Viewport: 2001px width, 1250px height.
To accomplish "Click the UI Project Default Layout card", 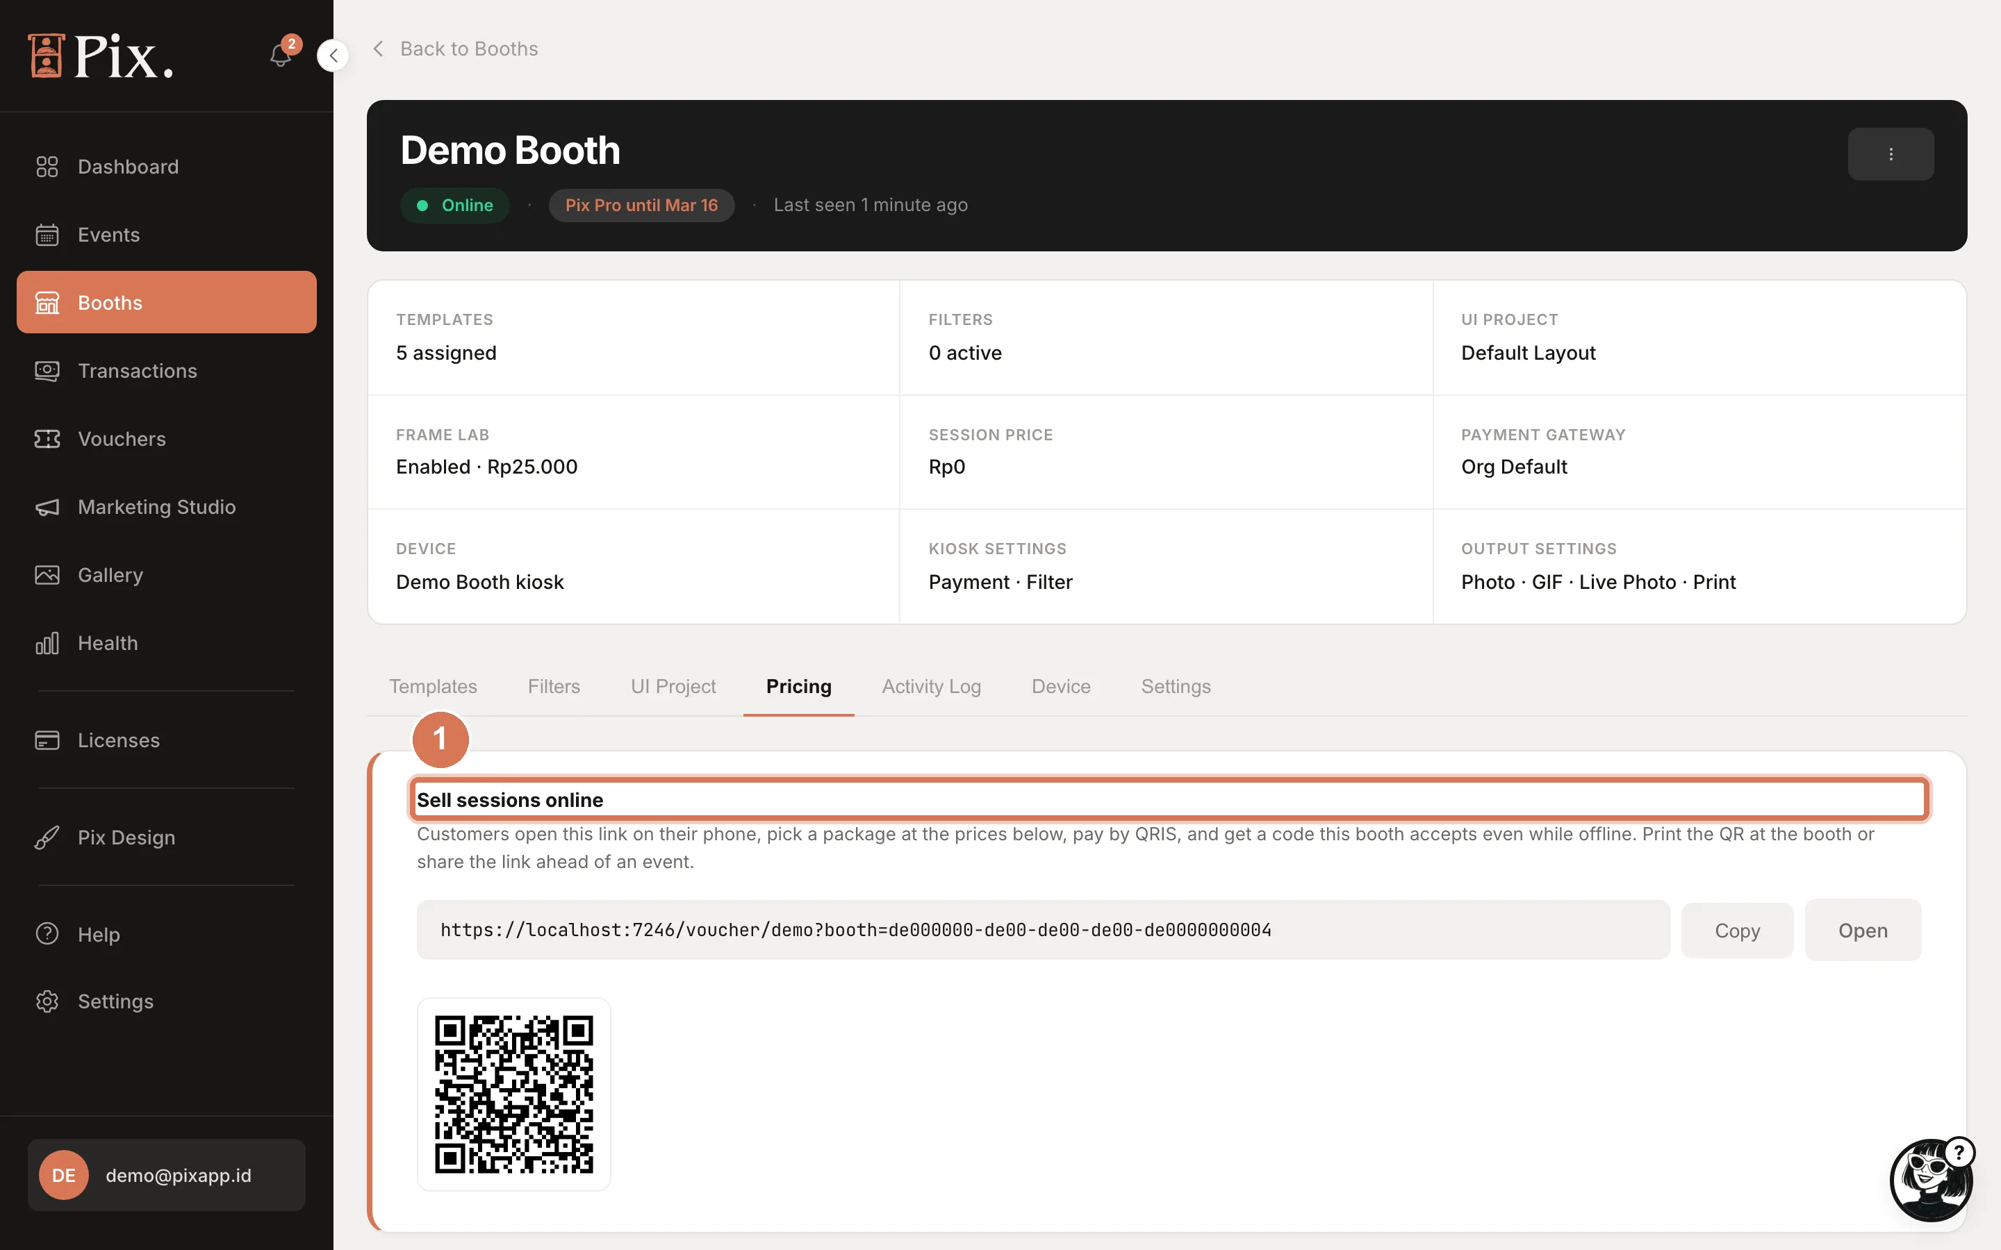I will 1699,337.
